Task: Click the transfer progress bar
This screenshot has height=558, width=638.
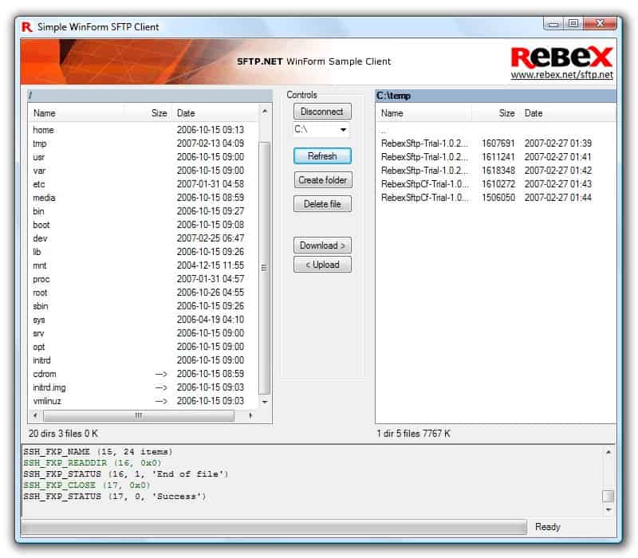Action: pos(274,528)
